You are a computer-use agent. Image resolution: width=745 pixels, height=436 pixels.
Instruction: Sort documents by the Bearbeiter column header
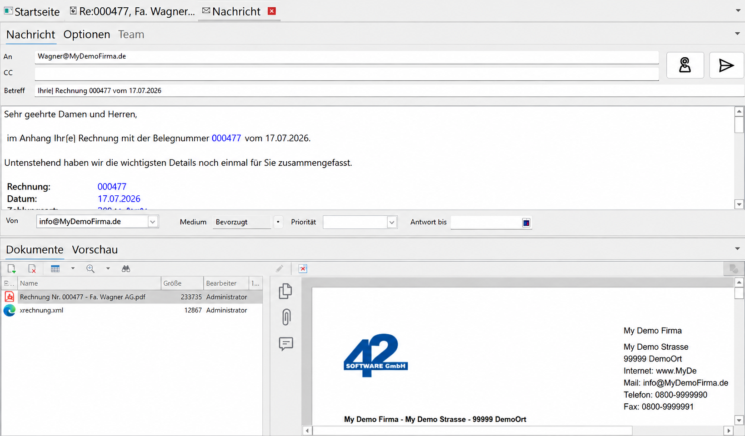226,283
